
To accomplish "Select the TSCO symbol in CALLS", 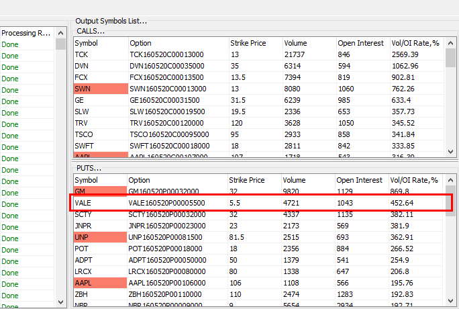I will 84,134.
